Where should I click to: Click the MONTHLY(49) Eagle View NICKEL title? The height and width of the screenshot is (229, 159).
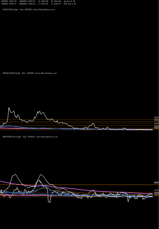30,137
